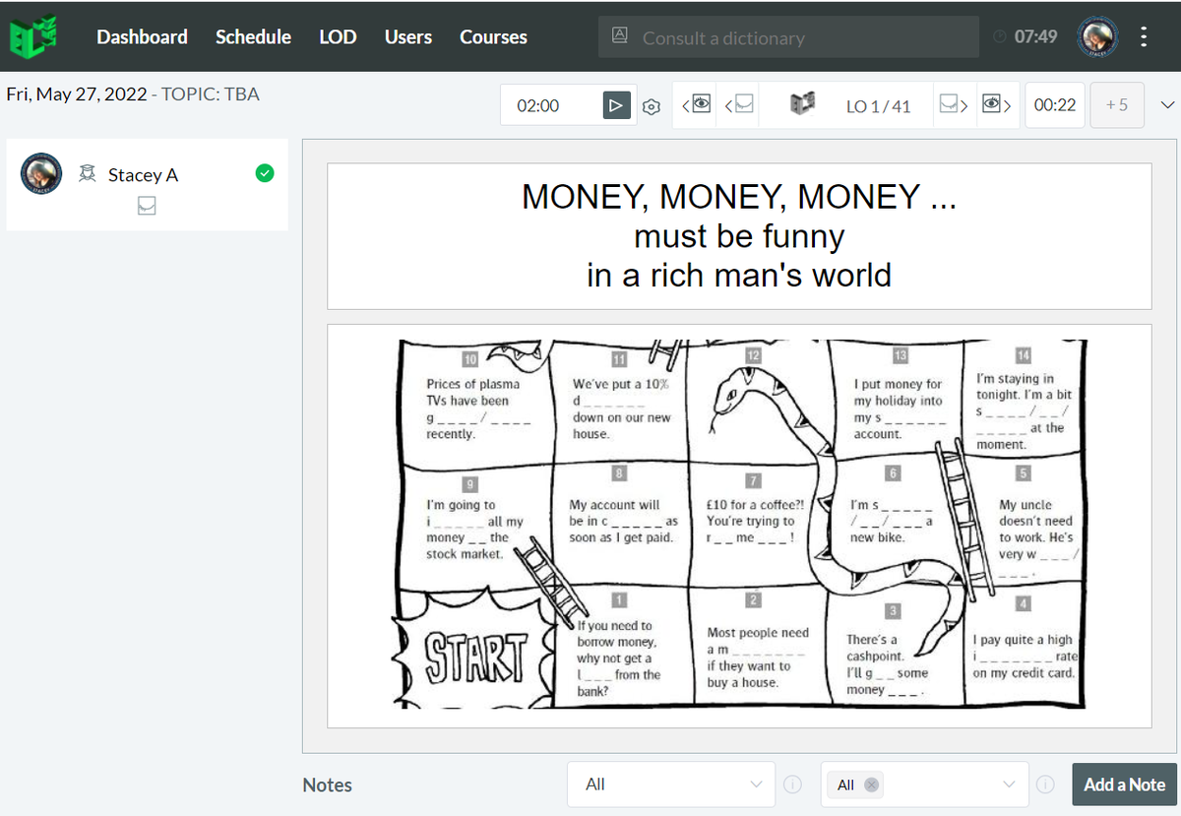
Task: Click the Consult a dictionary search field
Action: coord(788,37)
